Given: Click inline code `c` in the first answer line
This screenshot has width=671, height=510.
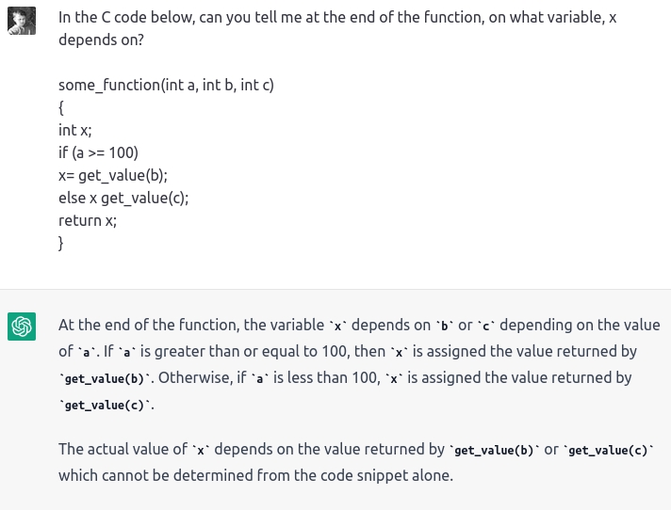Looking at the screenshot, I should [485, 326].
